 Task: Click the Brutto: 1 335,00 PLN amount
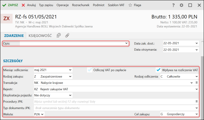click(174, 17)
